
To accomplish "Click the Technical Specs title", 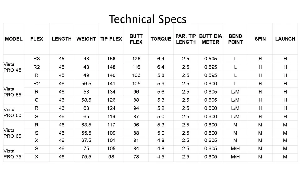I will [x=148, y=19].
